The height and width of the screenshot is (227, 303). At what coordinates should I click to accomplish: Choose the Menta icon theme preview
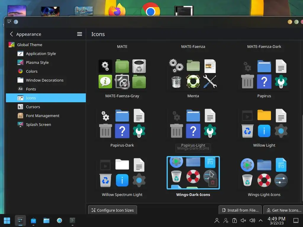[193, 74]
